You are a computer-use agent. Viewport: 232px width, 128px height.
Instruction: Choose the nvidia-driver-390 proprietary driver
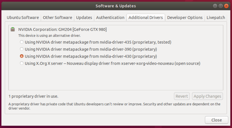tap(21, 49)
